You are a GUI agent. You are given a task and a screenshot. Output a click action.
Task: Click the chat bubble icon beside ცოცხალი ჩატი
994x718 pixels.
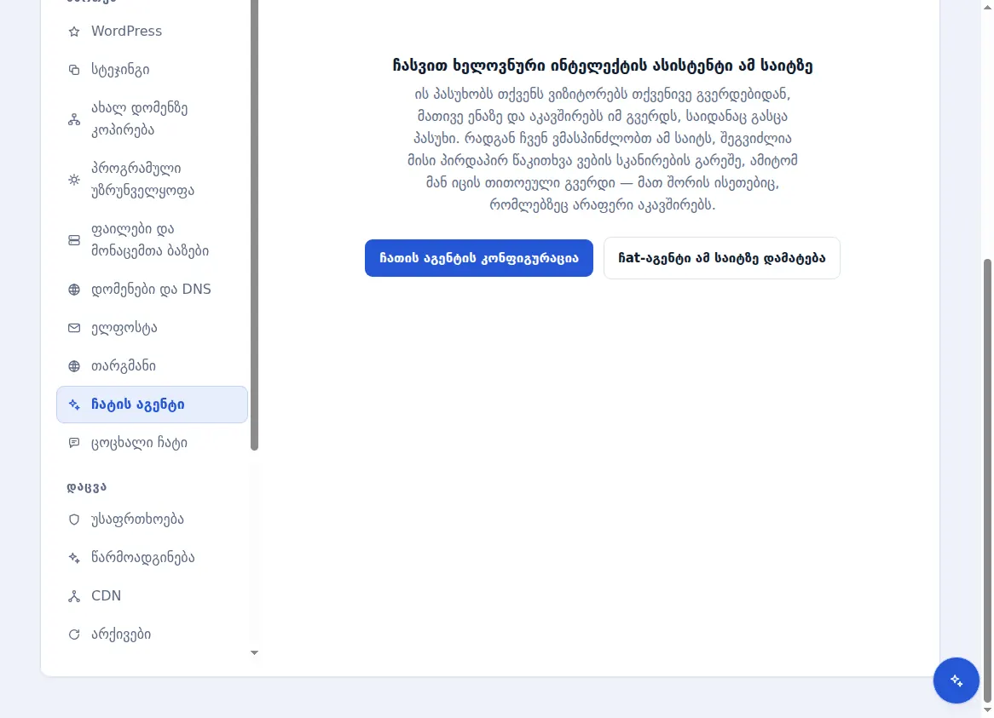[74, 443]
